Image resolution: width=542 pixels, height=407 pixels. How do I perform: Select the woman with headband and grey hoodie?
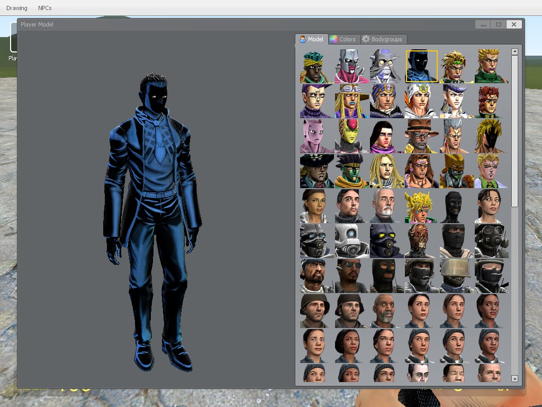pyautogui.click(x=317, y=206)
